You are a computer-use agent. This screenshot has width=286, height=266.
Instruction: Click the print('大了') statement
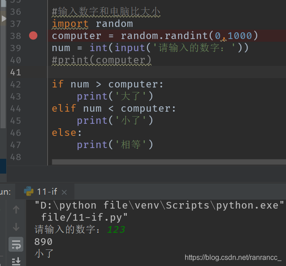(115, 96)
